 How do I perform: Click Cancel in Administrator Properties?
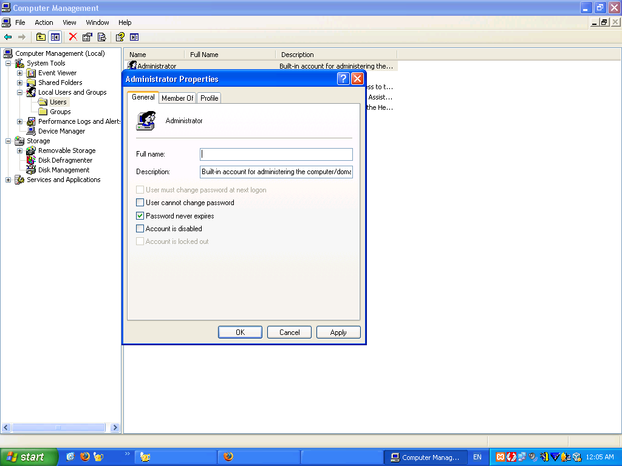290,333
